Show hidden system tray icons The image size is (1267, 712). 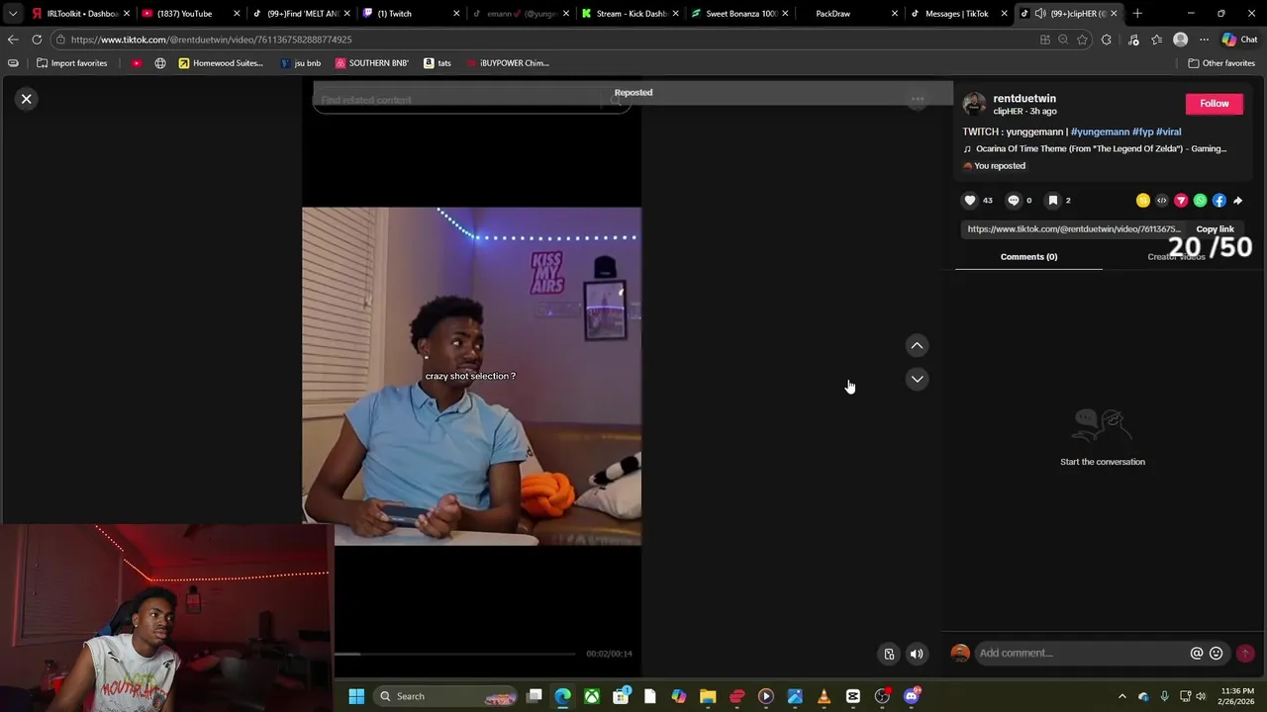click(x=1121, y=696)
